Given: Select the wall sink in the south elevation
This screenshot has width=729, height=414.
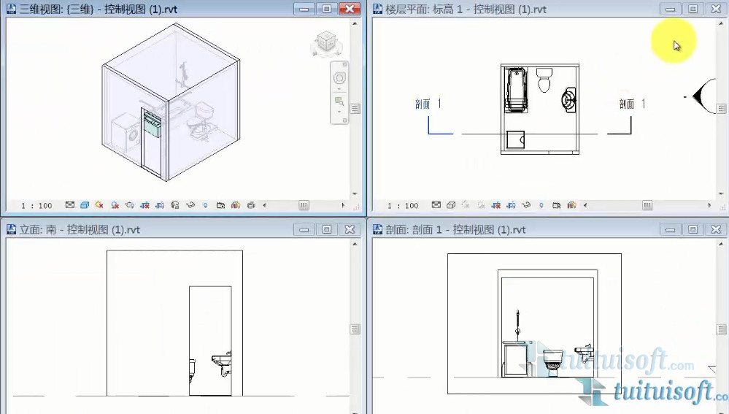Looking at the screenshot, I should tap(223, 362).
